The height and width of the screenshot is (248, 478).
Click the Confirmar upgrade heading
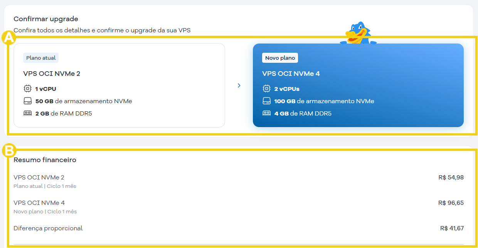point(46,18)
